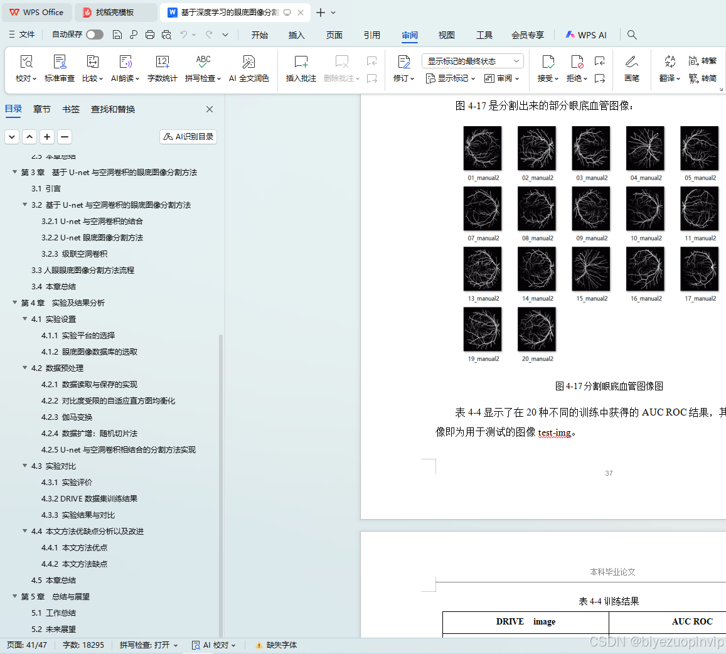Switch to the 插入 ribbon tab
This screenshot has height=654, width=726.
click(x=296, y=35)
